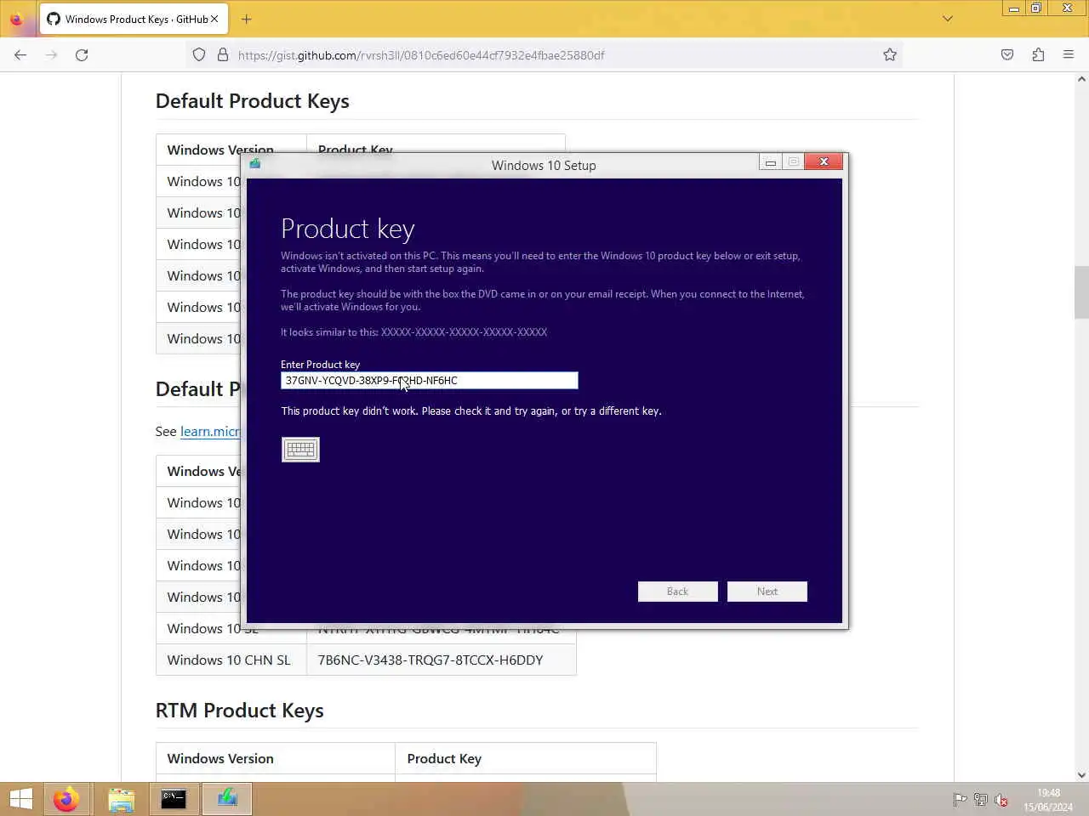Click the RTM Product Keys heading
The width and height of the screenshot is (1089, 816).
tap(239, 711)
